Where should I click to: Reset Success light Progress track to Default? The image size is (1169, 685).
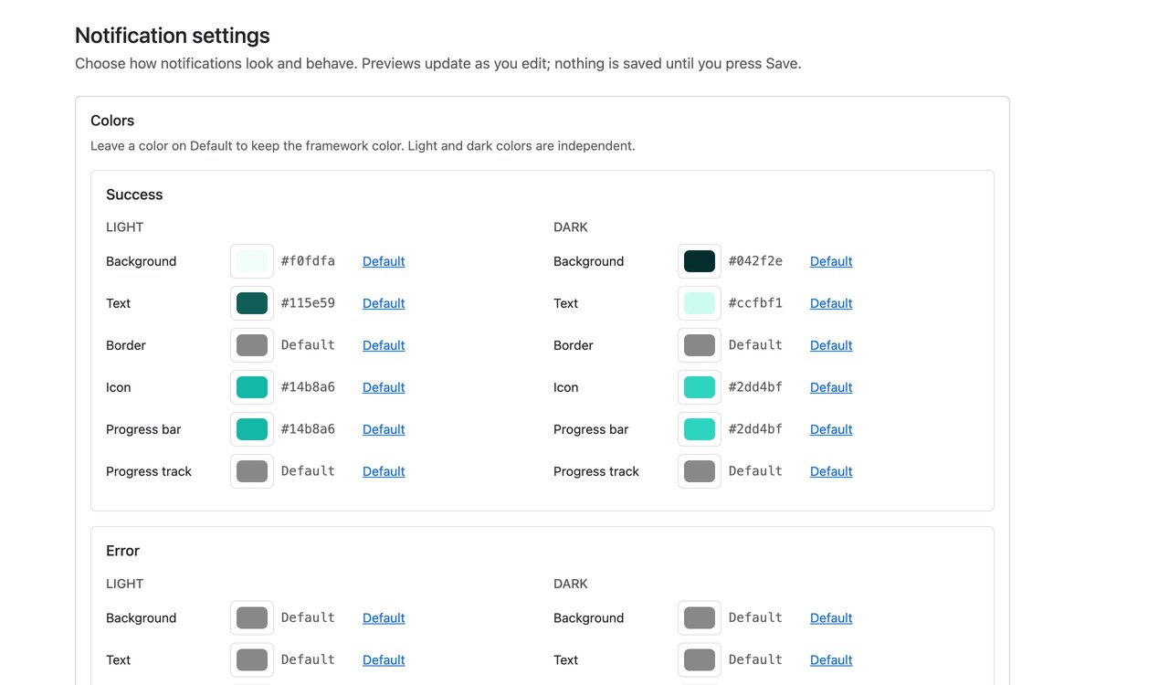384,471
